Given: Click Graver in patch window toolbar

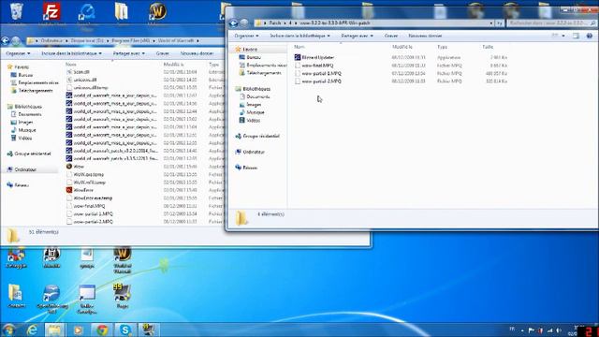Looking at the screenshot, I should pyautogui.click(x=391, y=36).
